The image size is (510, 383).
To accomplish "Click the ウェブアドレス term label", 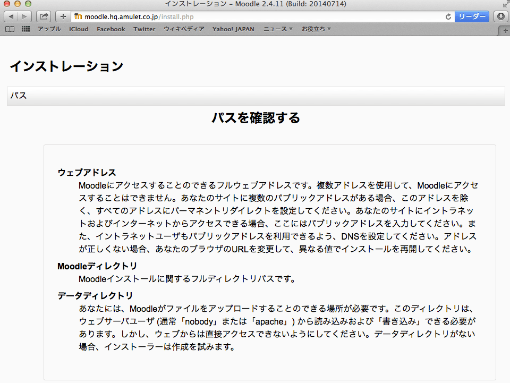I will (87, 172).
